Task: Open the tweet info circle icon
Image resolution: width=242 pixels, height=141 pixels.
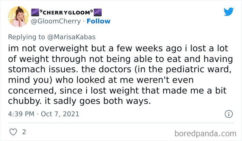Action: coord(229,113)
